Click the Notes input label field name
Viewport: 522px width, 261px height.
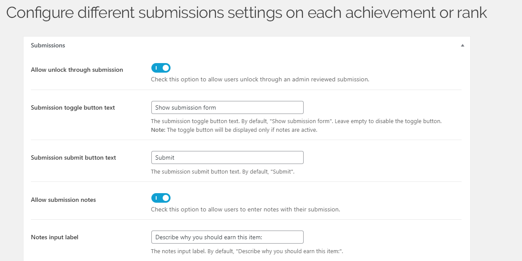pyautogui.click(x=55, y=237)
